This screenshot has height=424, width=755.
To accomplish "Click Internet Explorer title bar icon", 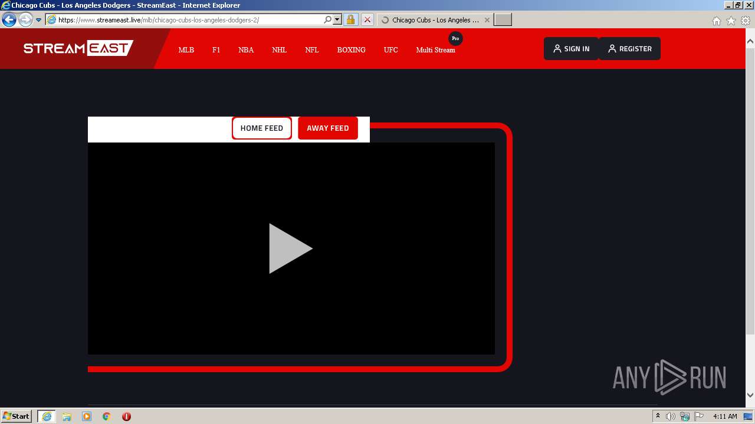I will click(x=6, y=5).
